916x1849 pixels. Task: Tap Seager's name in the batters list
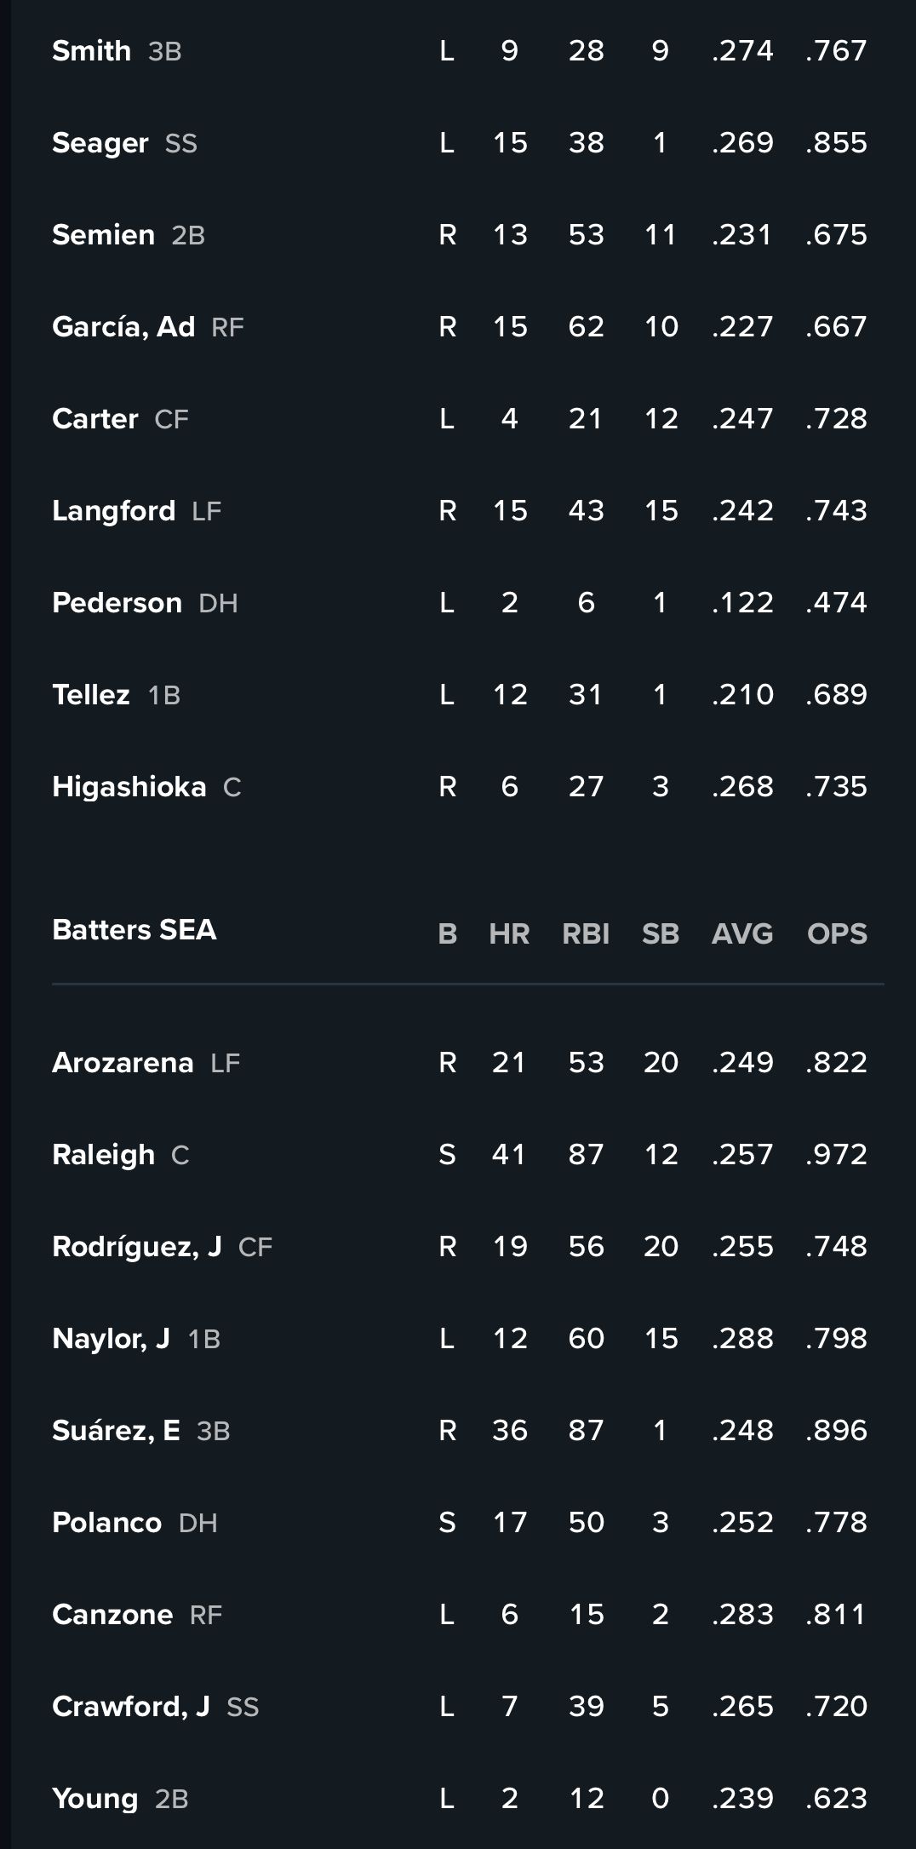point(100,143)
